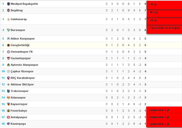The width and height of the screenshot is (182, 128).
Task: Click rank number 12 for Akhisar Bld.Spor
Action: [3, 84]
